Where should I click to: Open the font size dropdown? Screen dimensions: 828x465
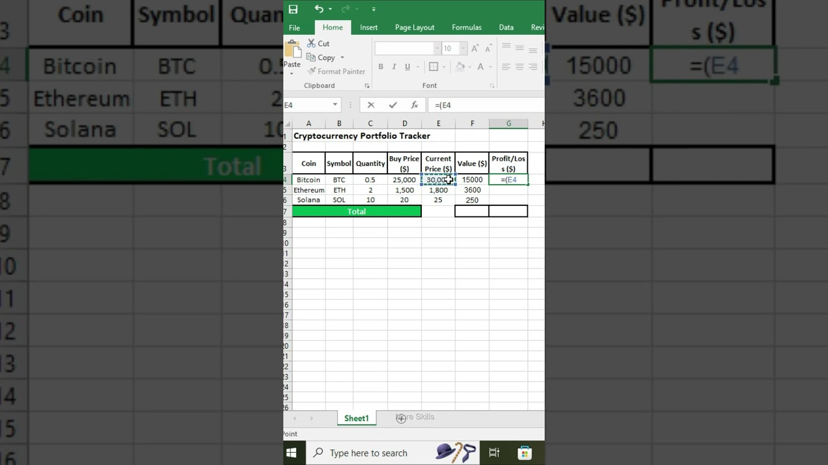click(463, 48)
